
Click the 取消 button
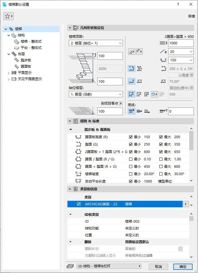pyautogui.click(x=158, y=266)
